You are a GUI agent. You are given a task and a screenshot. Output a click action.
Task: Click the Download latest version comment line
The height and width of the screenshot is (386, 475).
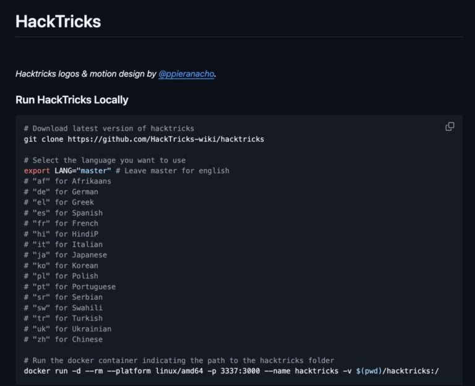[109, 128]
